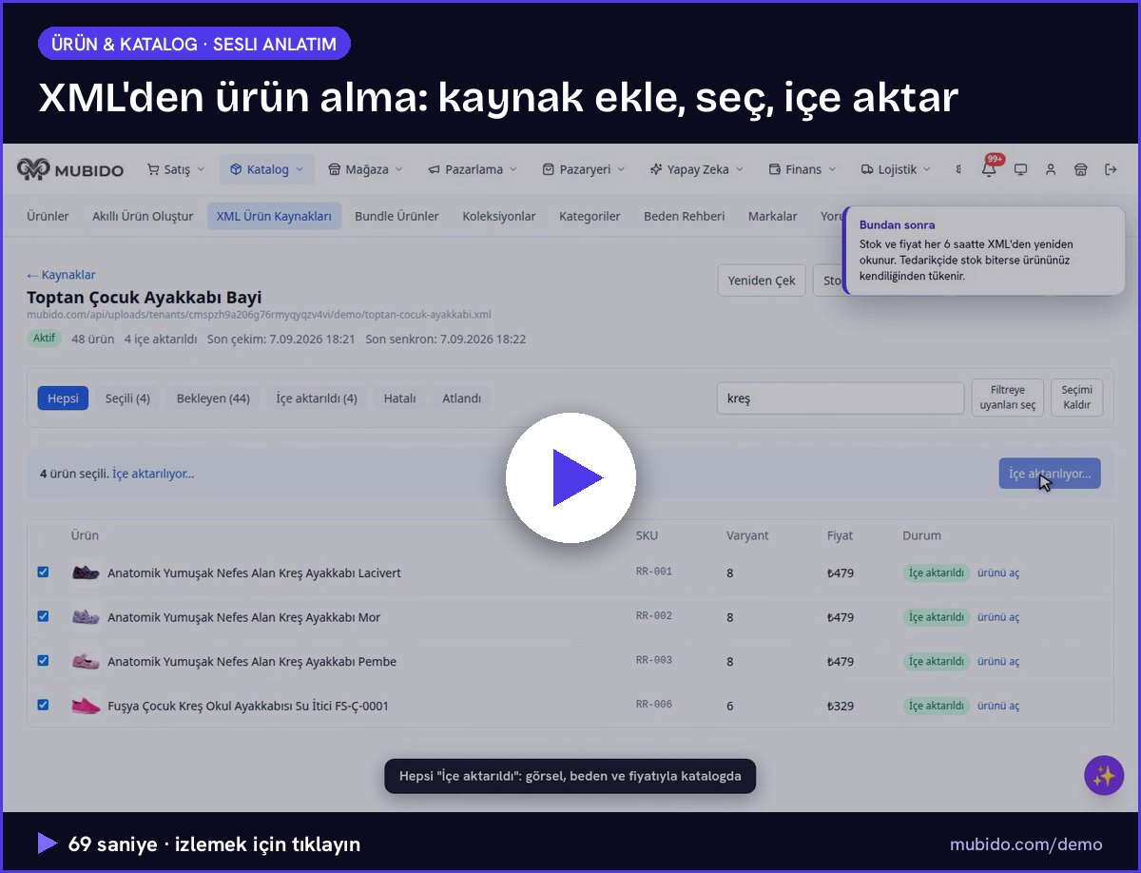Screen dimensions: 1141x873
Task: Open the Beden Rehberi tab
Action: (684, 216)
